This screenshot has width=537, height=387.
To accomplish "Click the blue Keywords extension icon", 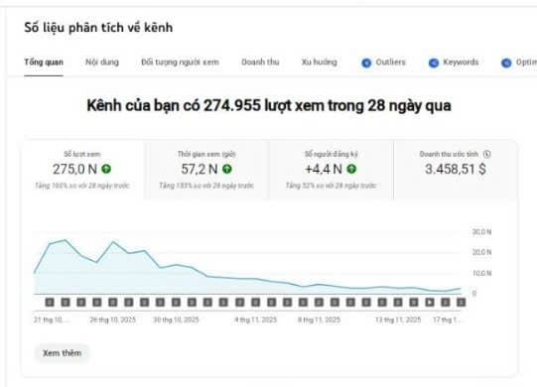I will coord(434,64).
